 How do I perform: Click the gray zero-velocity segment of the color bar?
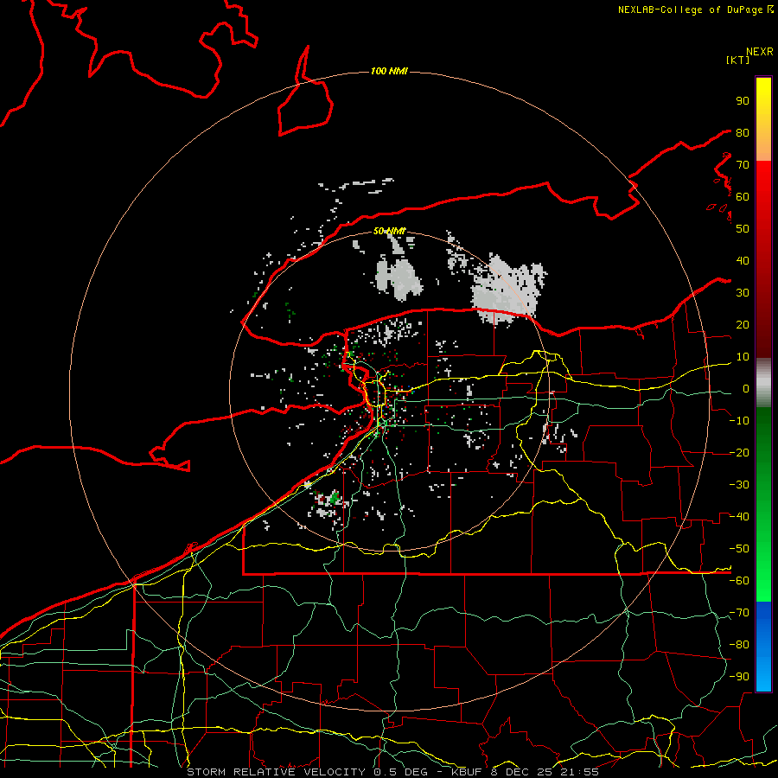tap(763, 382)
